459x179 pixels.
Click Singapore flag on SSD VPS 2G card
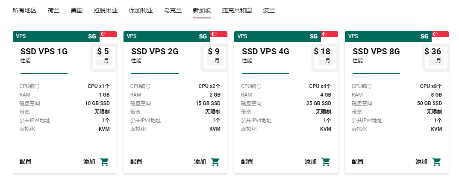point(219,34)
